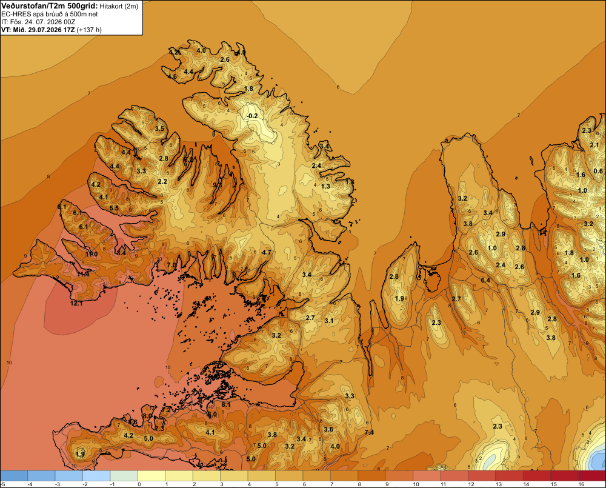Click the temperature value "3.5" on the map
Image resolution: width=606 pixels, height=488 pixels.
pyautogui.click(x=159, y=129)
